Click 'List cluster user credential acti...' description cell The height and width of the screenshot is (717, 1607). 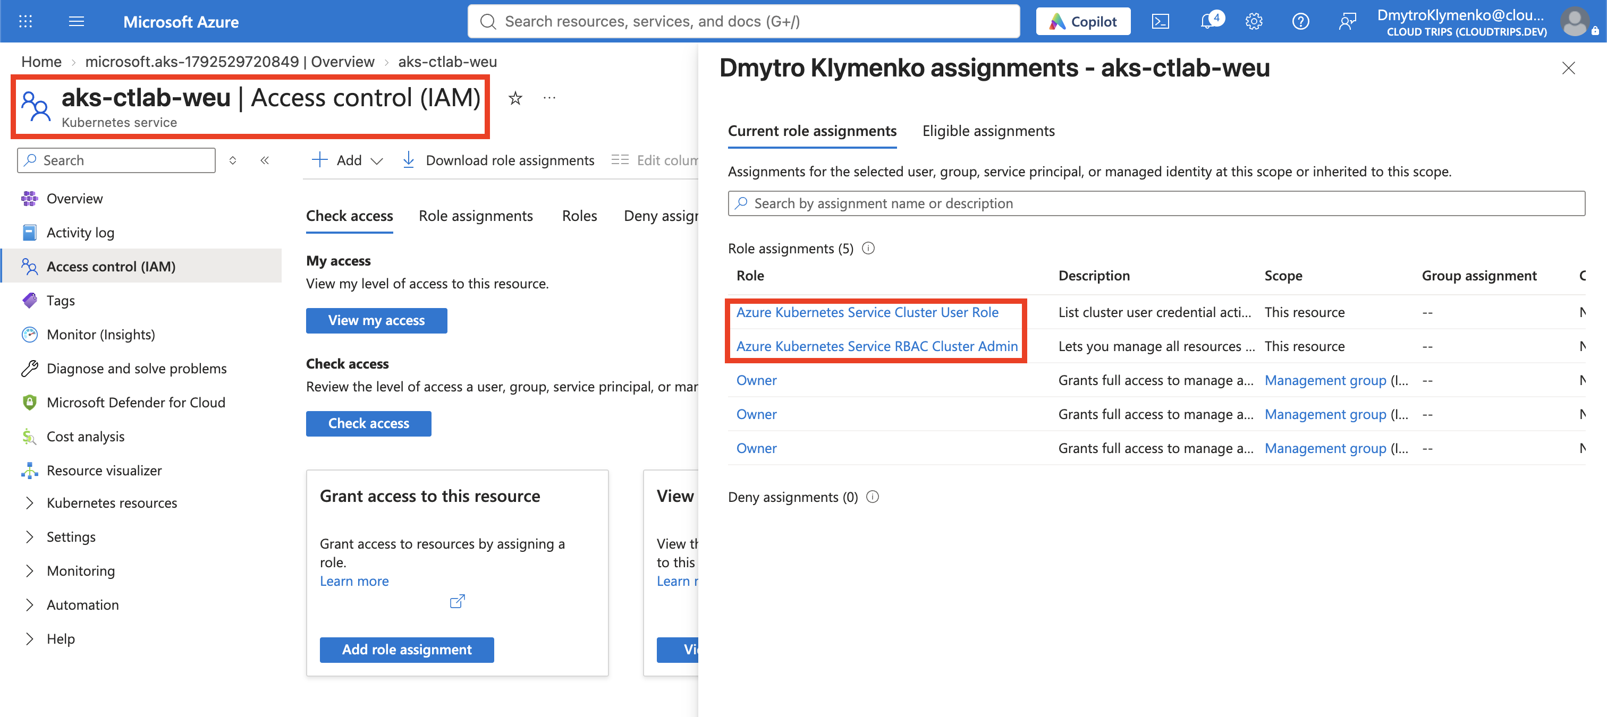1154,312
